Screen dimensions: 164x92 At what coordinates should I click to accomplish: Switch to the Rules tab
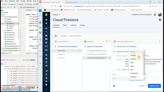65,25
